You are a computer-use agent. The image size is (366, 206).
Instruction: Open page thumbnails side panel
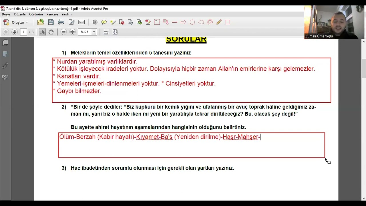tap(5, 43)
